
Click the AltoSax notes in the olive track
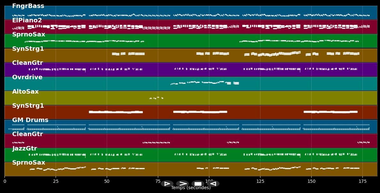click(156, 98)
